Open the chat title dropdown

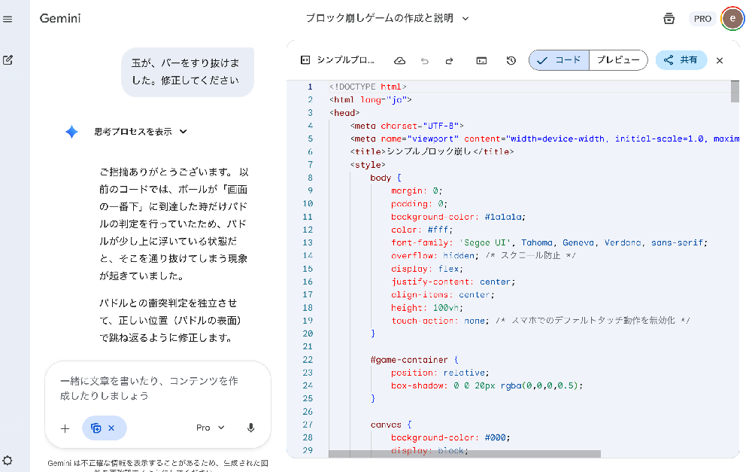(x=464, y=18)
